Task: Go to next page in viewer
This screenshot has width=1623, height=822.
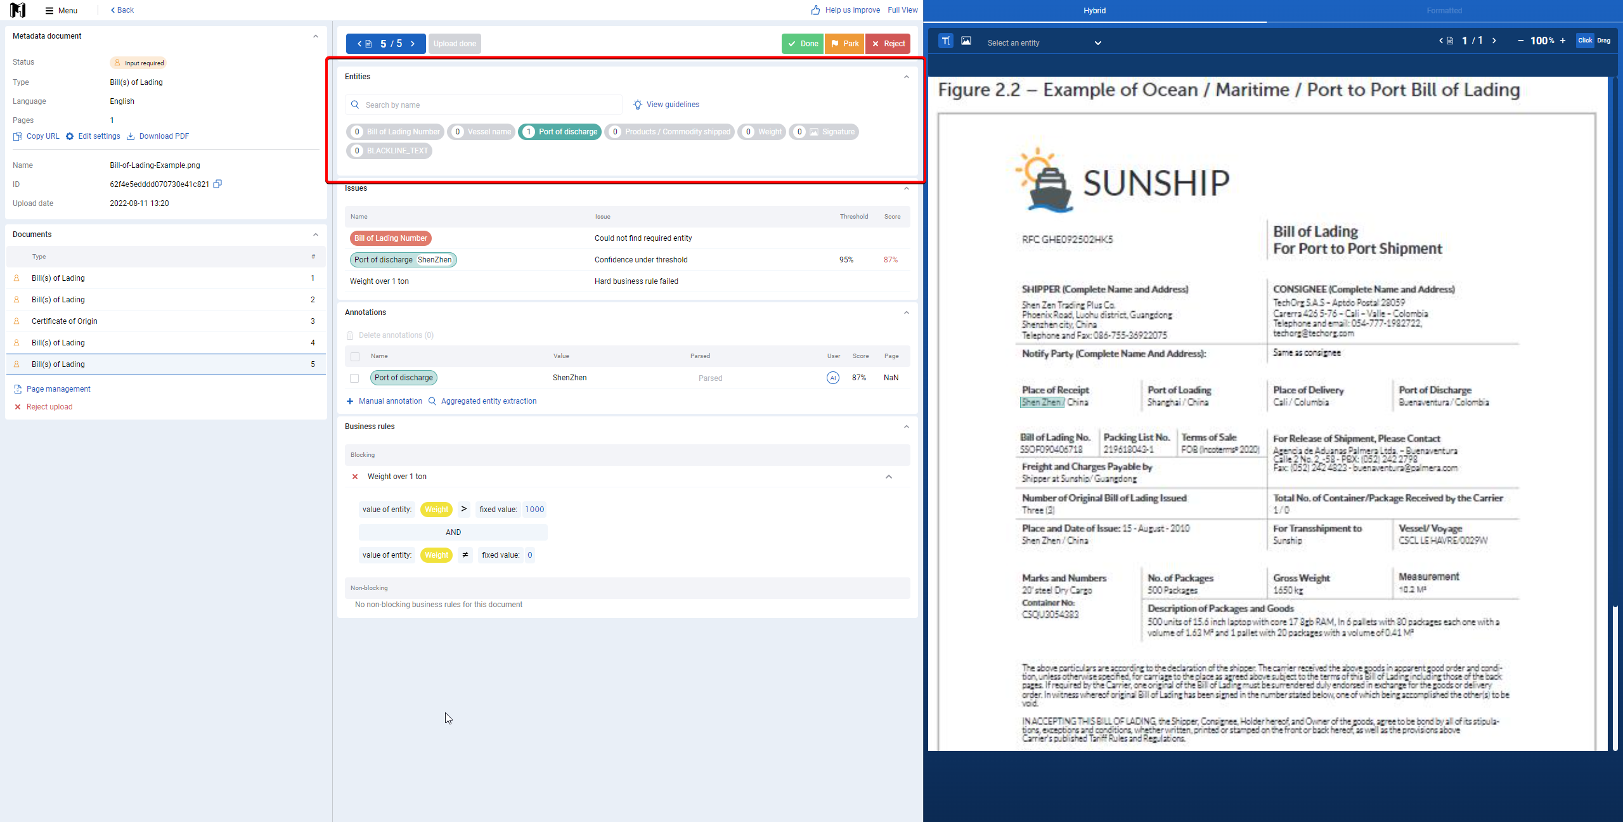Action: [x=1494, y=41]
